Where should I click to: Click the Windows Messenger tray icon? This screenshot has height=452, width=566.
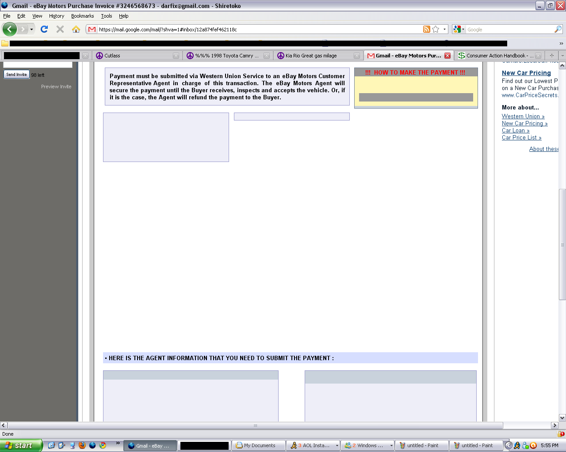tap(525, 445)
